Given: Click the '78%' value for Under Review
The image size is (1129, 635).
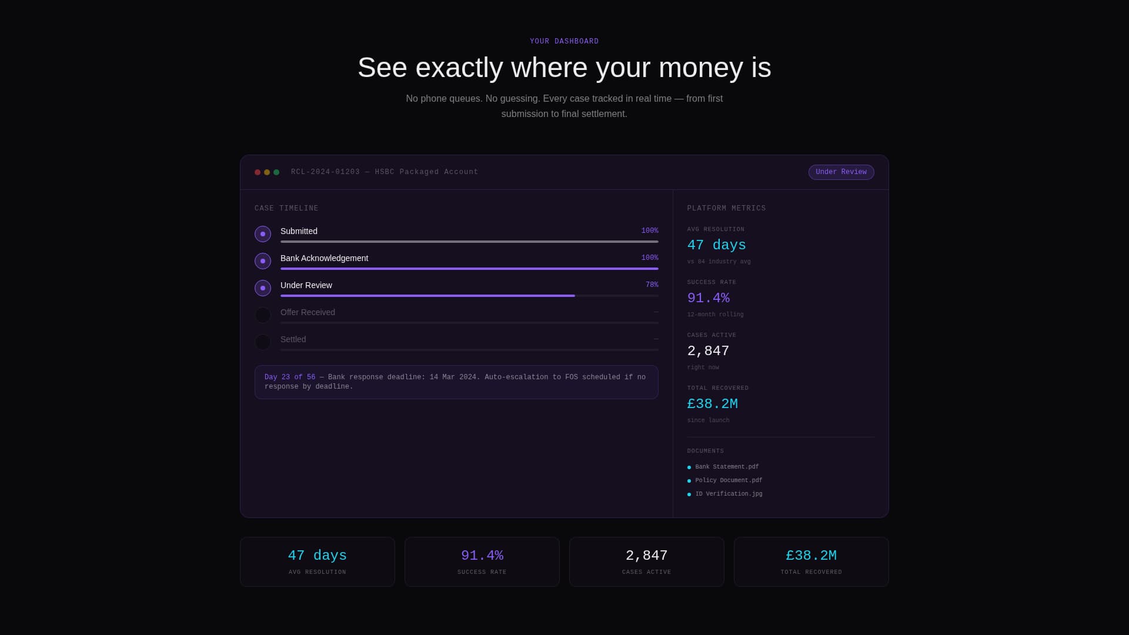Looking at the screenshot, I should (x=652, y=285).
